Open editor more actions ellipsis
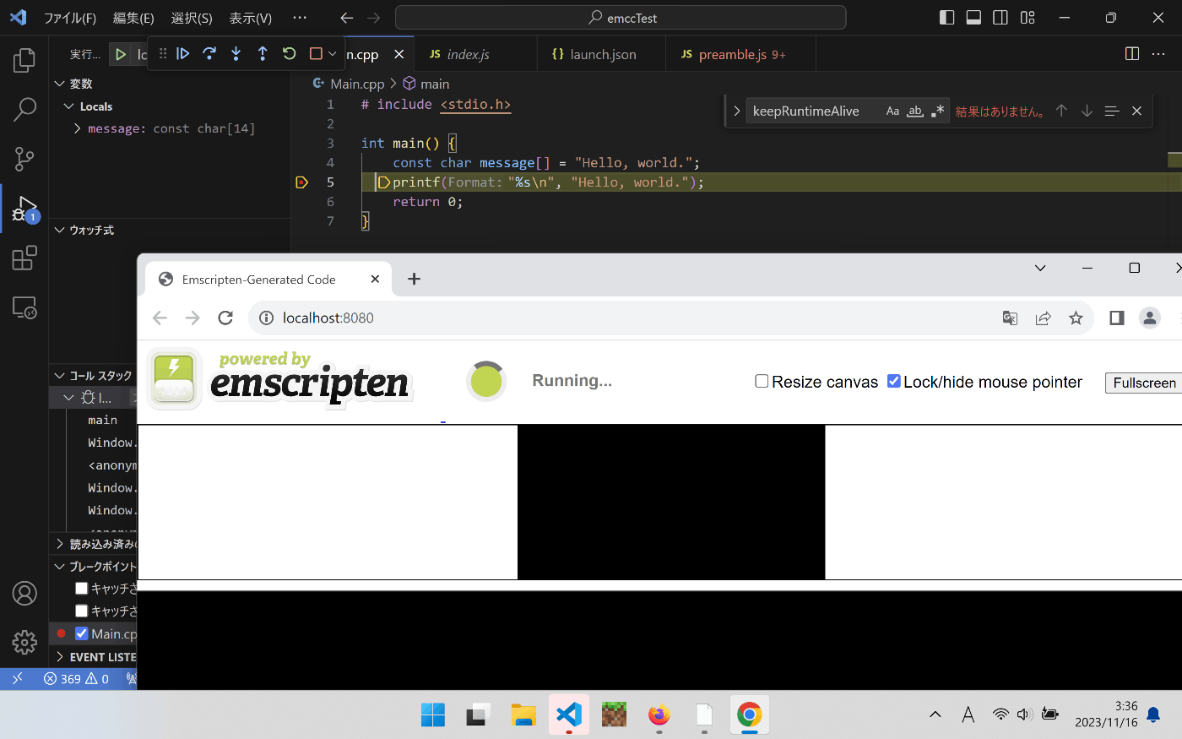 pyautogui.click(x=1158, y=54)
